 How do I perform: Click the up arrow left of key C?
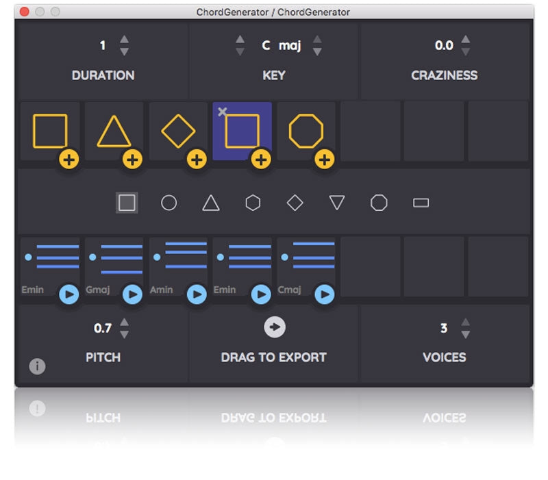tap(240, 39)
